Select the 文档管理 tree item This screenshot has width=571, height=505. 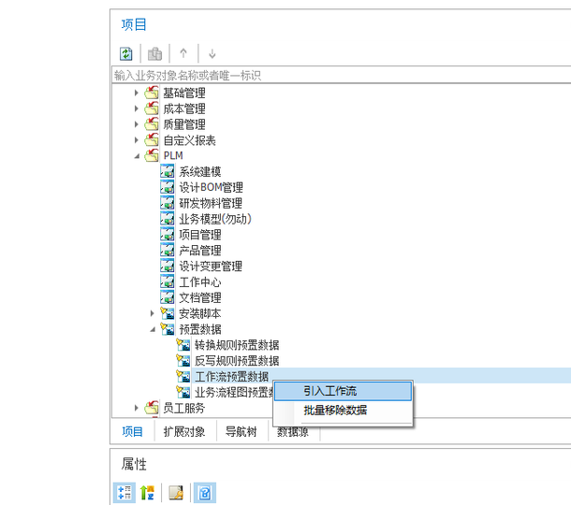click(x=200, y=297)
